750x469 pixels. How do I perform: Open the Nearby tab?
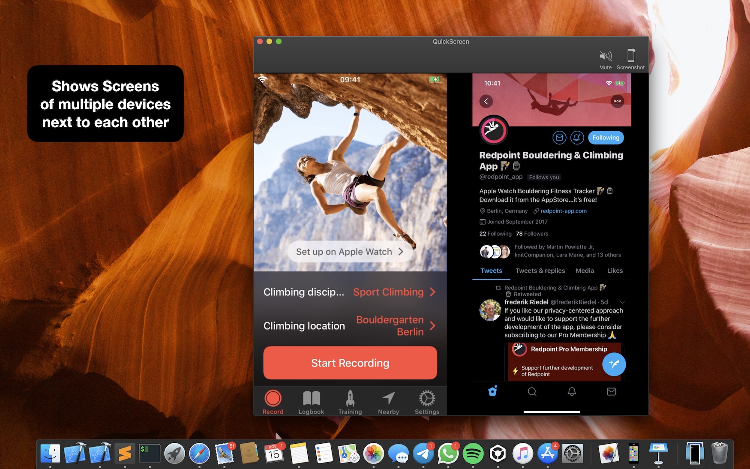click(x=389, y=402)
